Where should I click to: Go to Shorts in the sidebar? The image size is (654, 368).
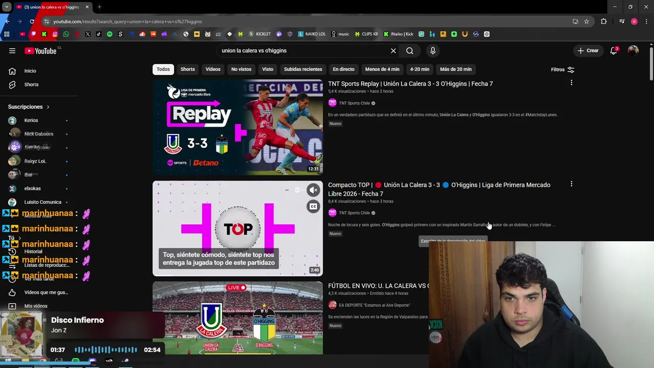click(31, 84)
